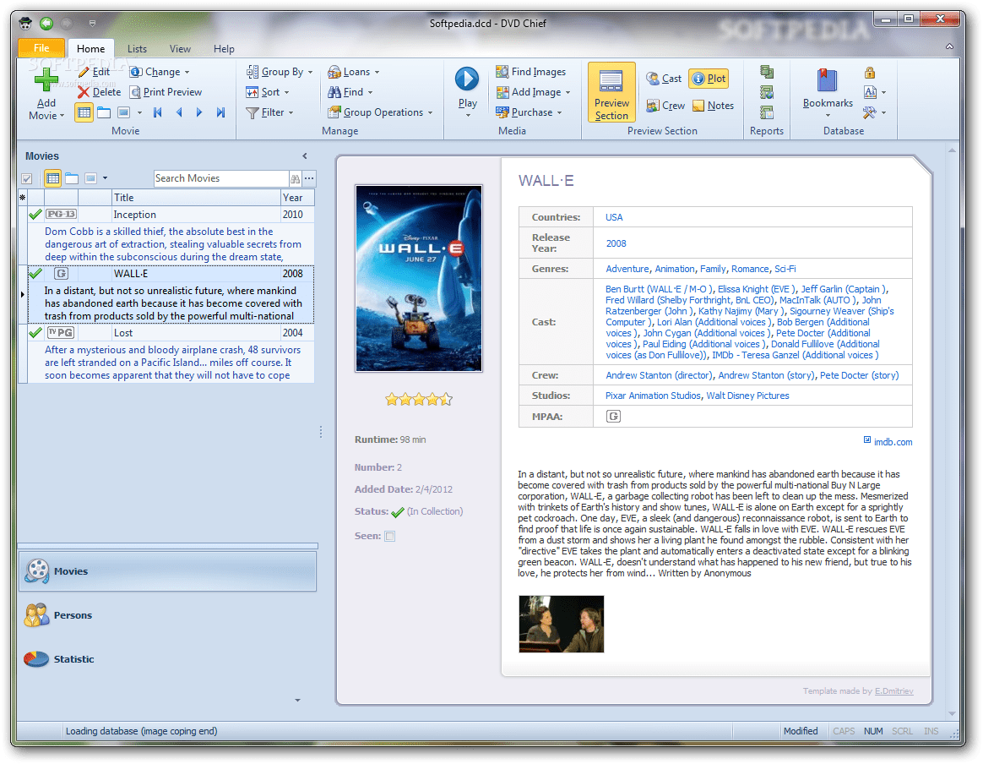Switch to the Home tab
Image resolution: width=983 pixels, height=764 pixels.
(x=91, y=48)
